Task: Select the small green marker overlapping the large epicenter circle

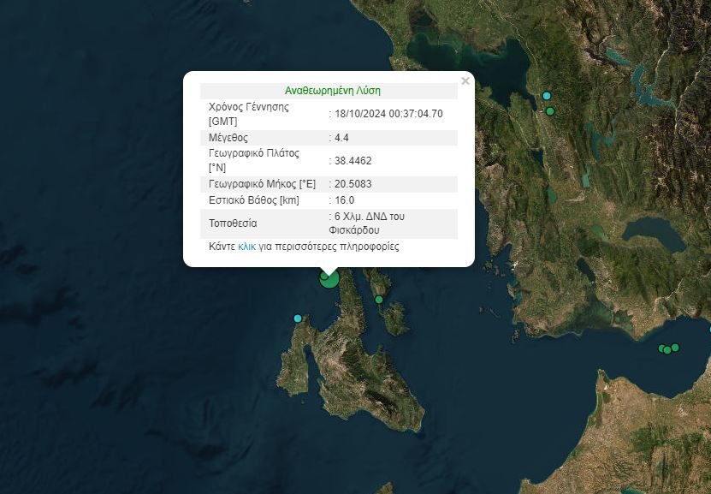Action: point(324,275)
